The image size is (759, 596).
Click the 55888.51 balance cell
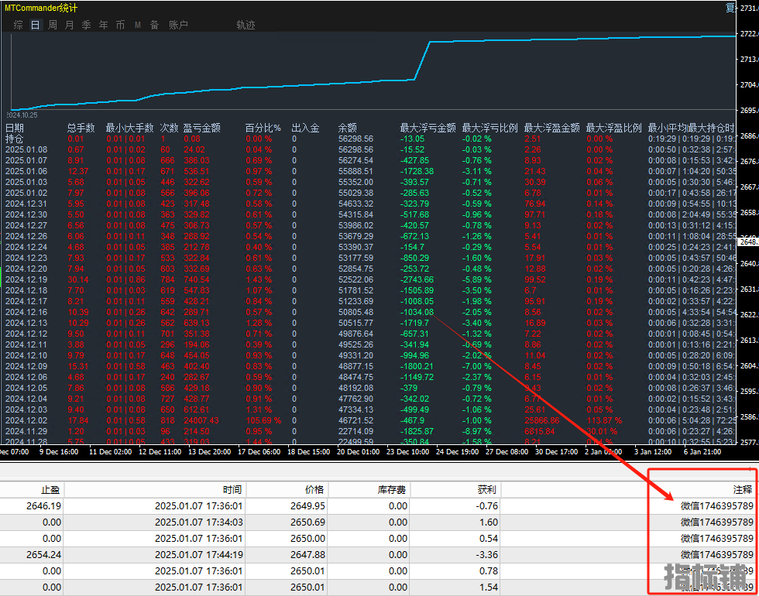pos(355,171)
